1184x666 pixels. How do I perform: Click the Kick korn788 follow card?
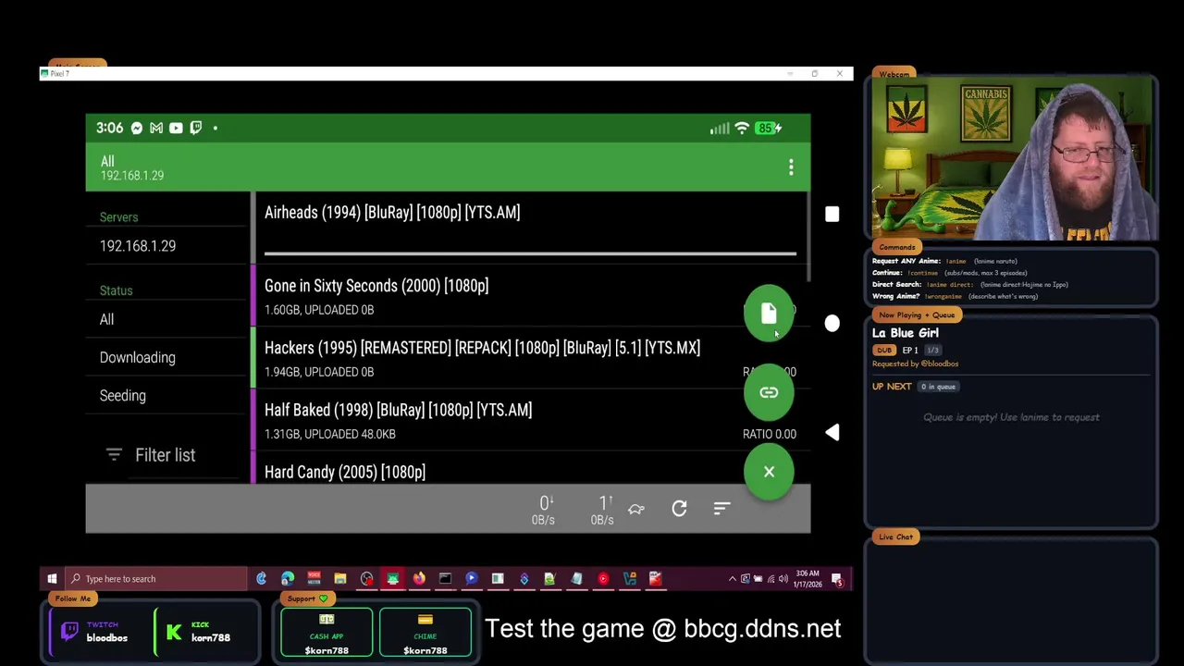point(203,632)
